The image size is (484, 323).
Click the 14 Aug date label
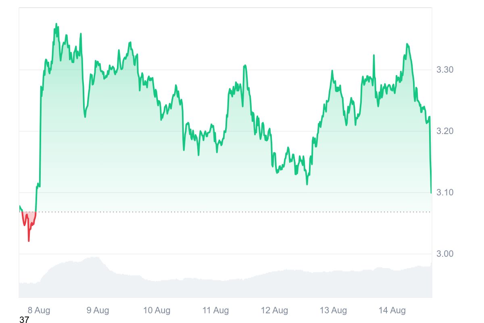[x=392, y=310]
